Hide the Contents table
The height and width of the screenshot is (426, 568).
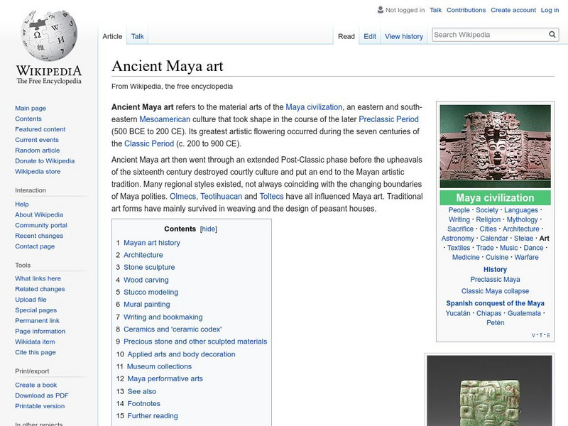pos(209,229)
